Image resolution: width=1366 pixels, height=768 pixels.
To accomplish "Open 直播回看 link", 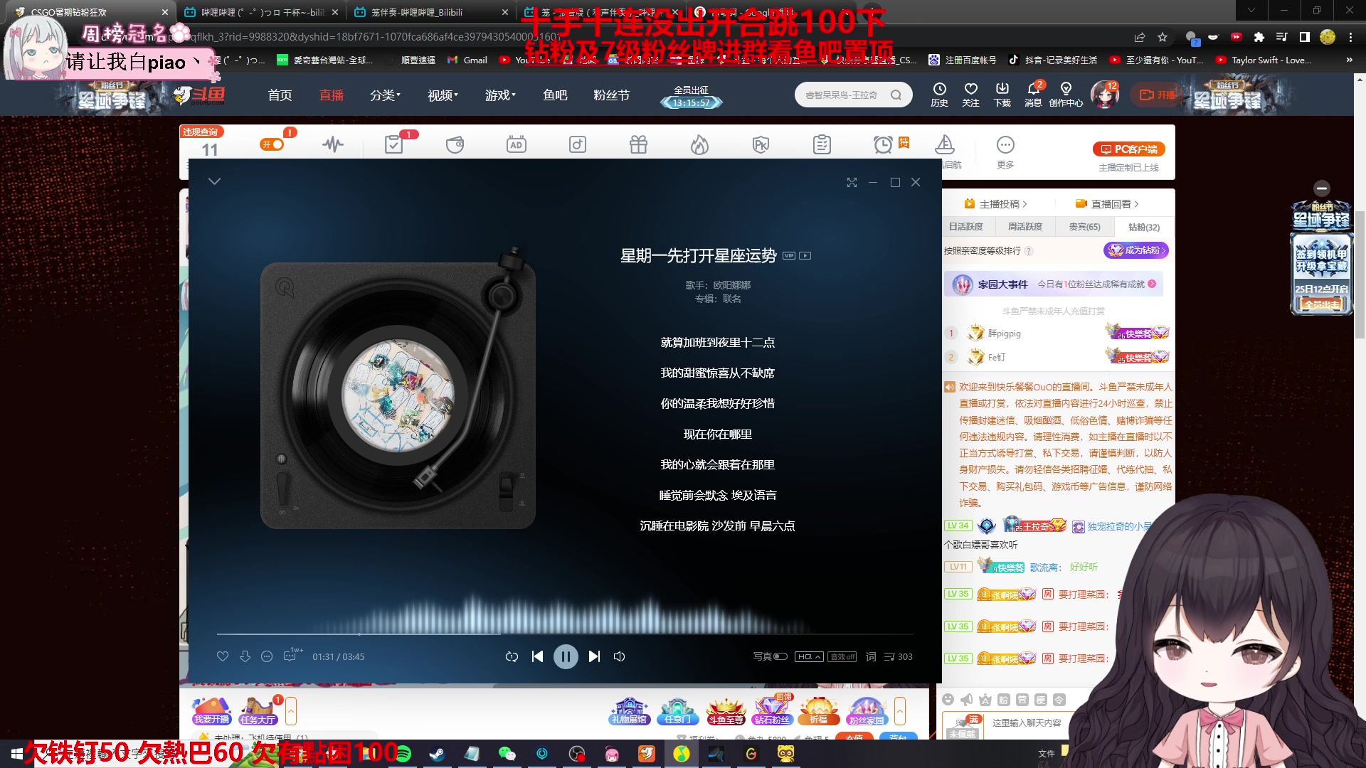I will point(1107,204).
